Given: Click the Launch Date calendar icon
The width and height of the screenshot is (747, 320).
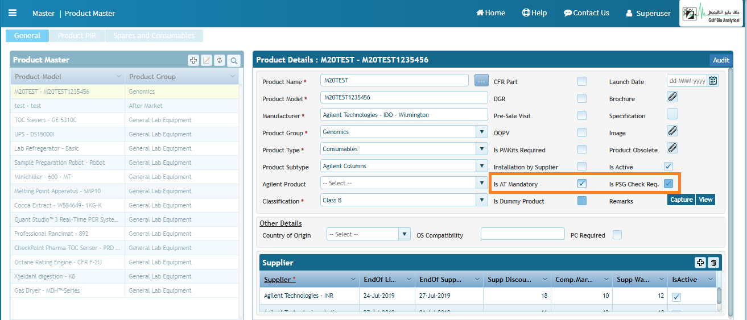Looking at the screenshot, I should click(713, 81).
